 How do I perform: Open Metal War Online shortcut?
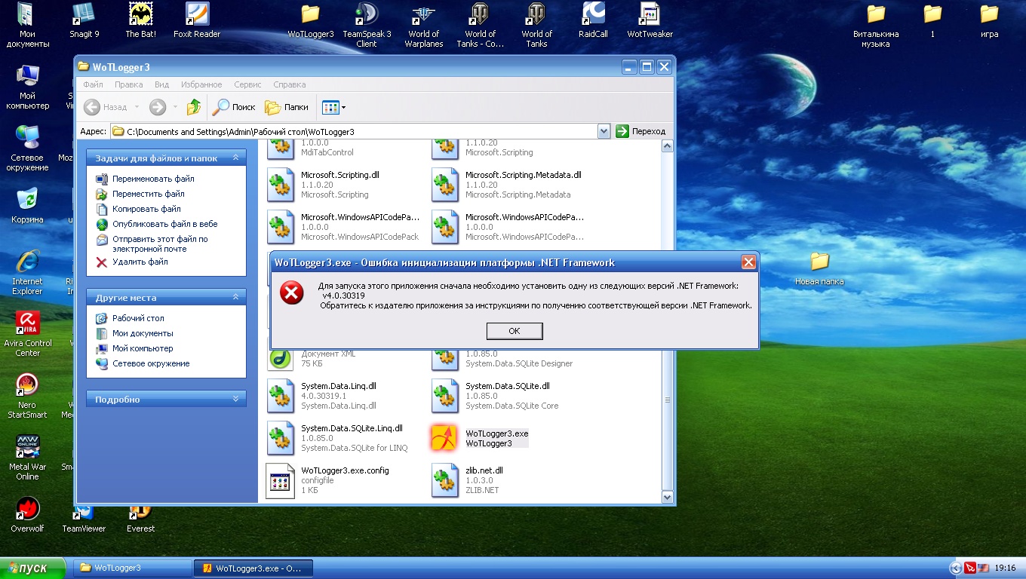click(x=28, y=458)
